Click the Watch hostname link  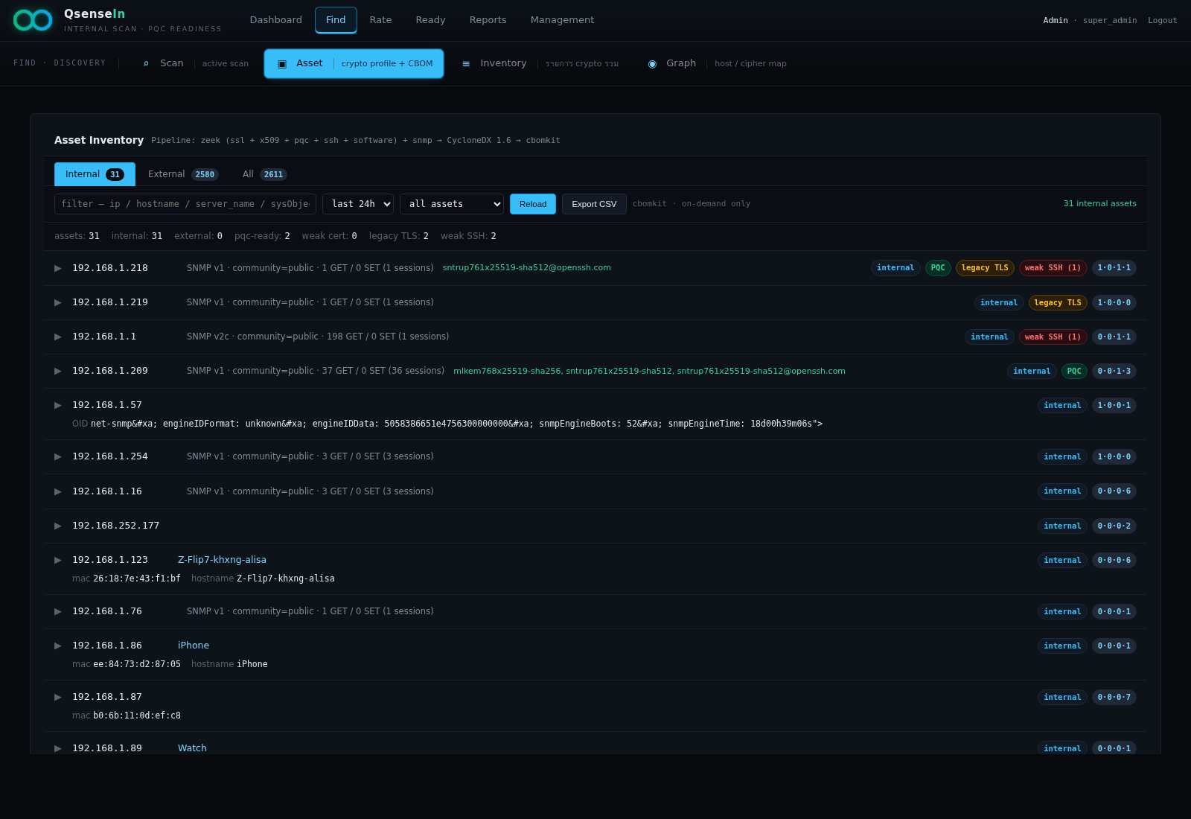[x=192, y=748]
